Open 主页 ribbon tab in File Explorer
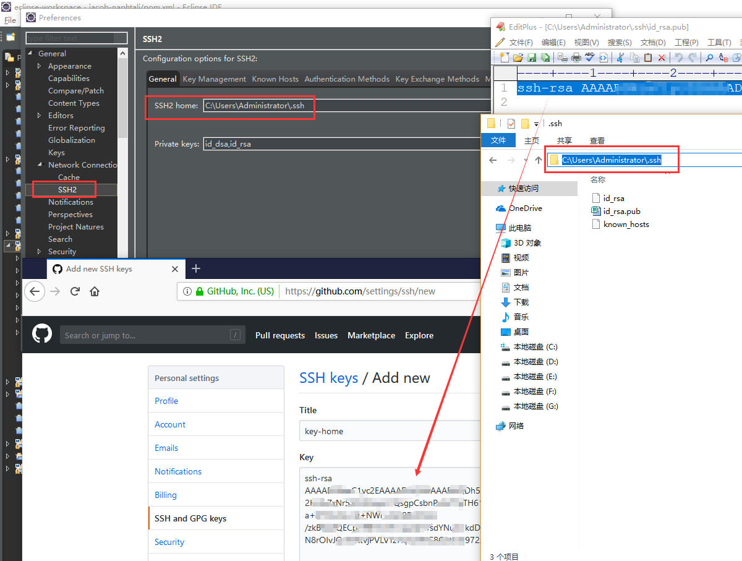 point(532,141)
